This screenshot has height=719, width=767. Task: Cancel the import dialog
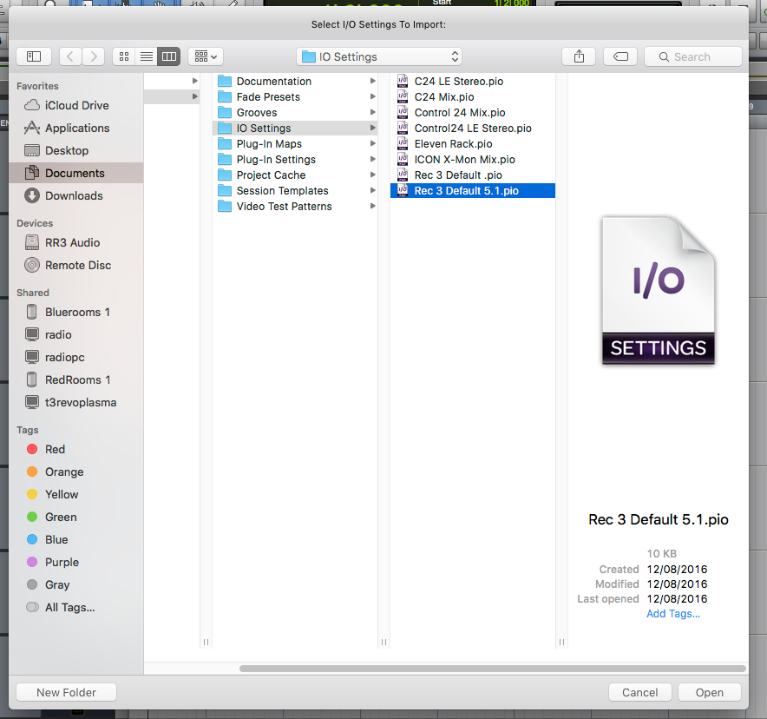[x=639, y=692]
